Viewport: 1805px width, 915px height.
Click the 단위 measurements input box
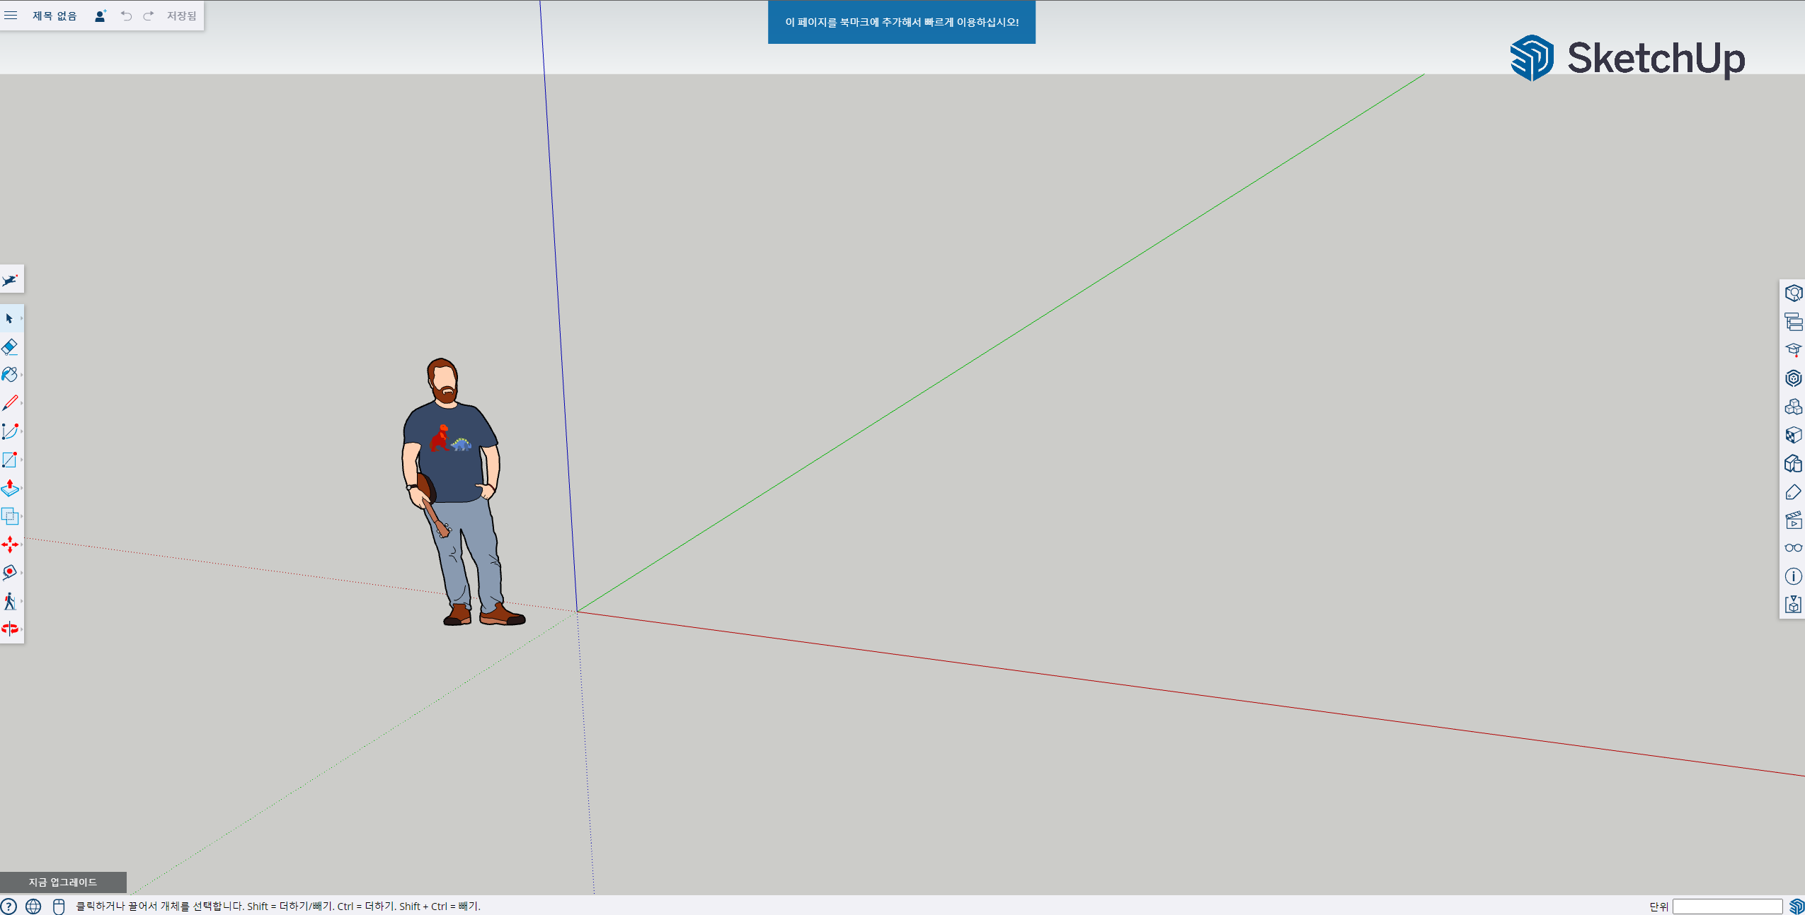(x=1726, y=907)
